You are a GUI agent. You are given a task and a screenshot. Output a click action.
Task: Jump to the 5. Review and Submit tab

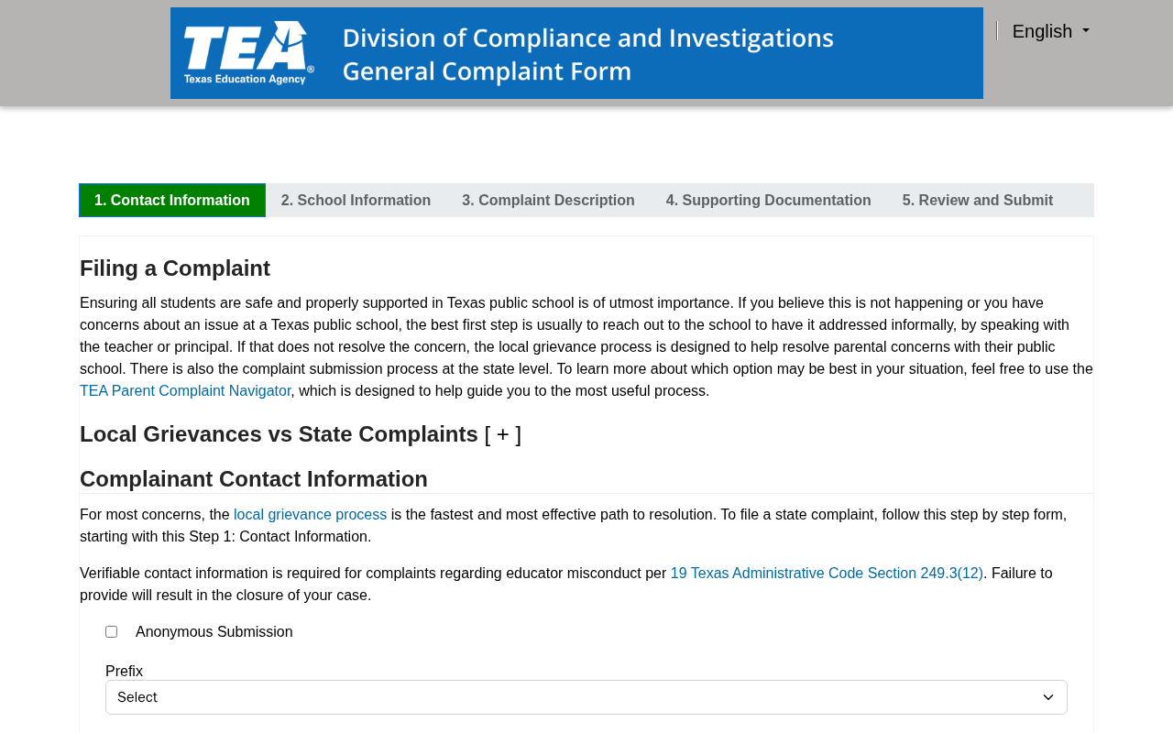(x=978, y=201)
